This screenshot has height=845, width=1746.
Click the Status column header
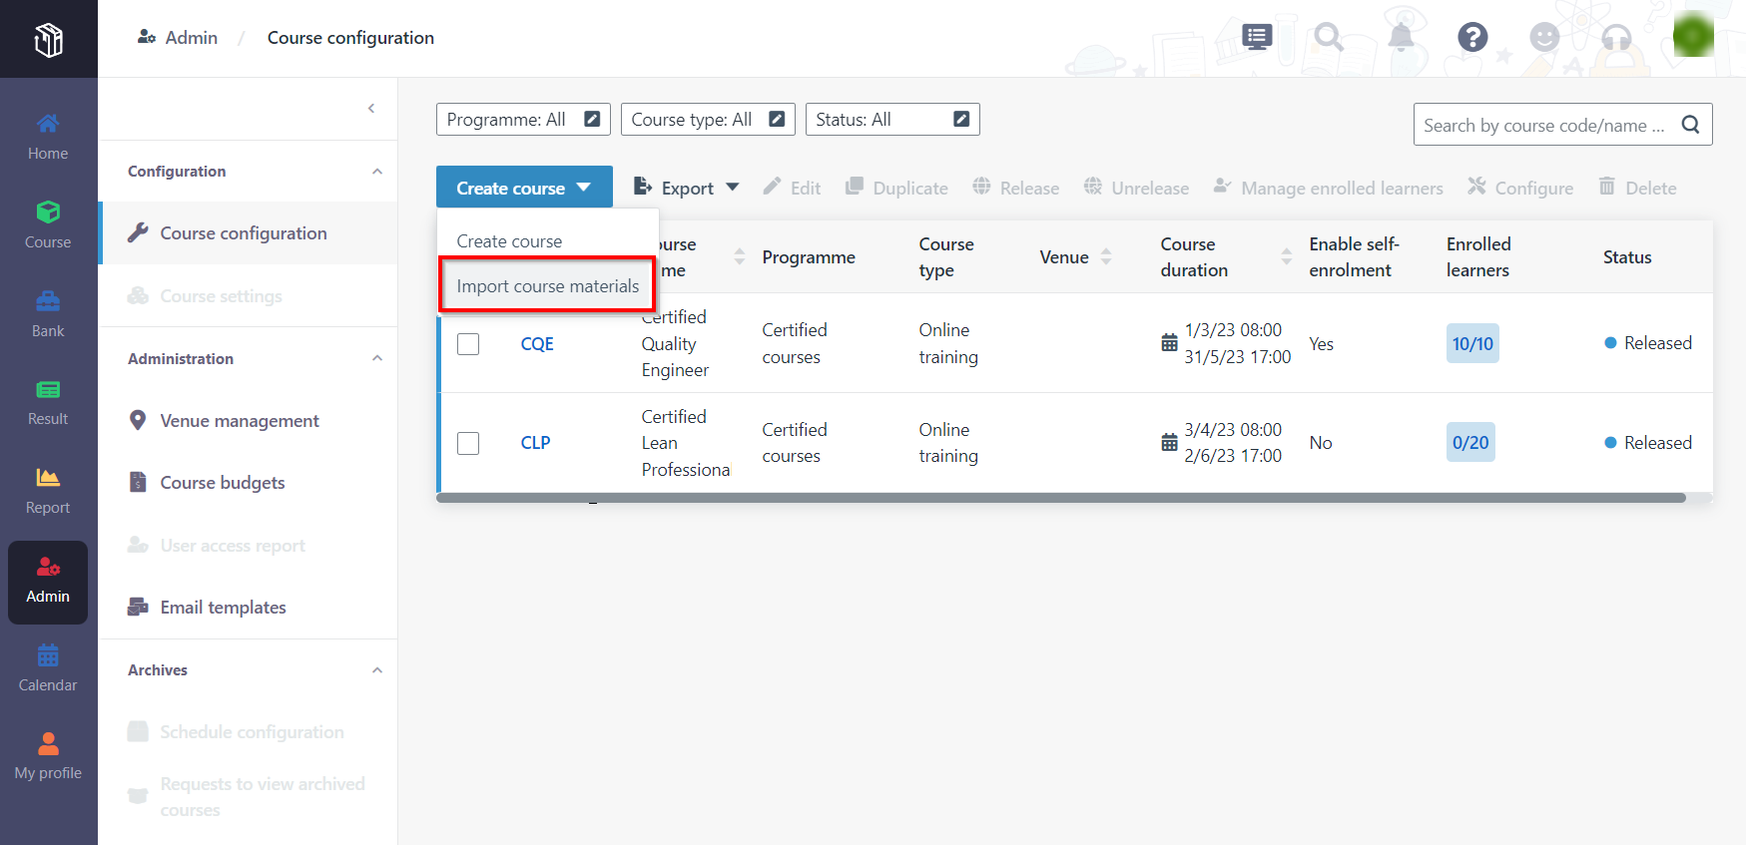pos(1627,257)
